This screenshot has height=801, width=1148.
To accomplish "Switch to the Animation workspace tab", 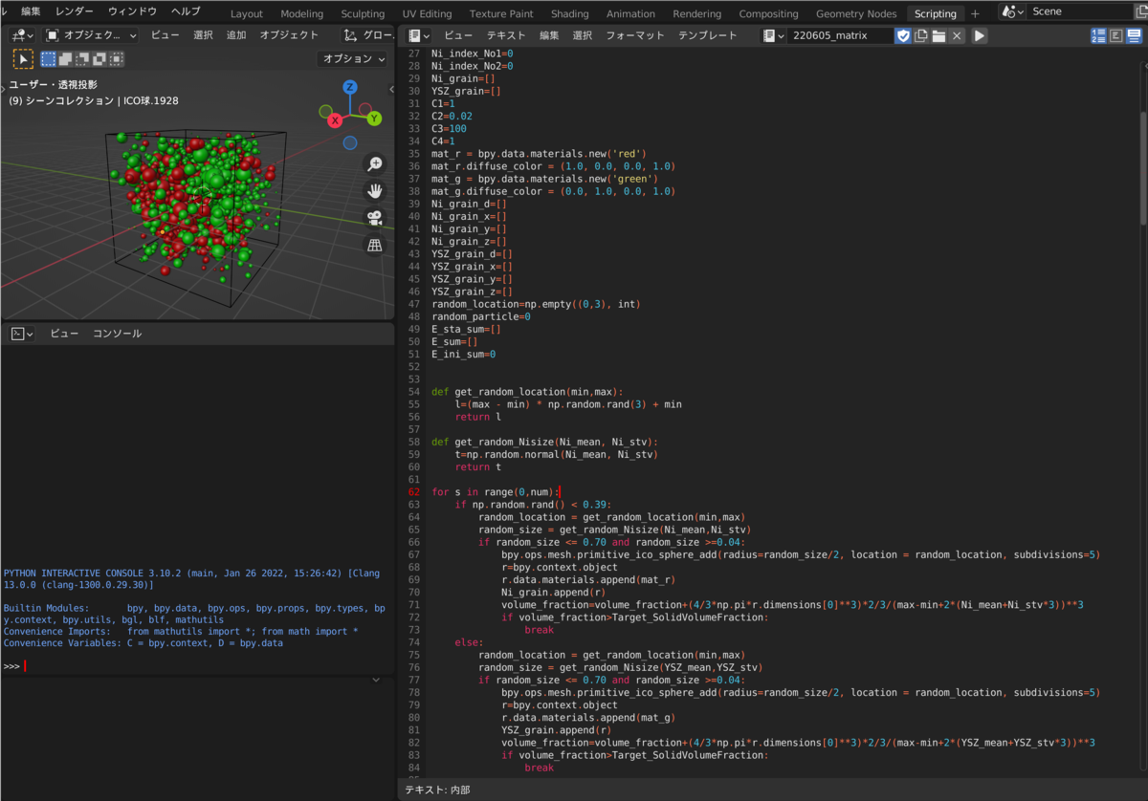I will tap(630, 13).
